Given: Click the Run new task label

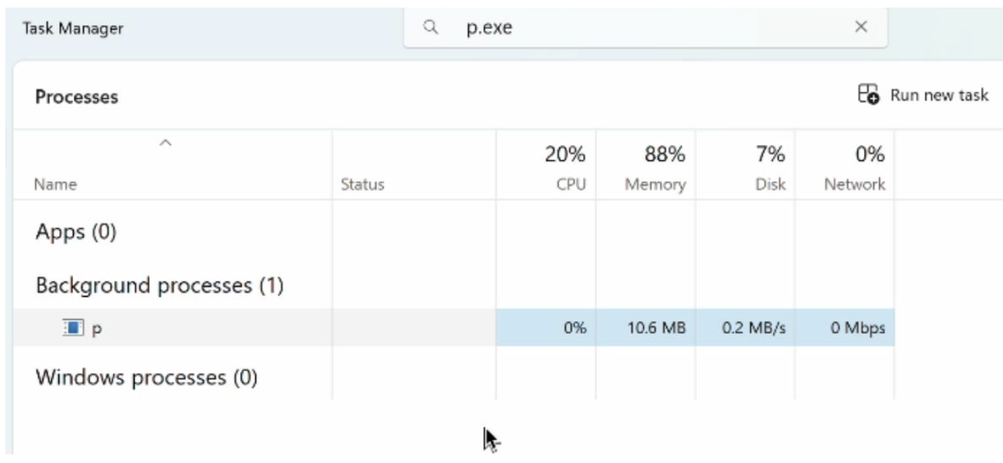Looking at the screenshot, I should pos(939,95).
